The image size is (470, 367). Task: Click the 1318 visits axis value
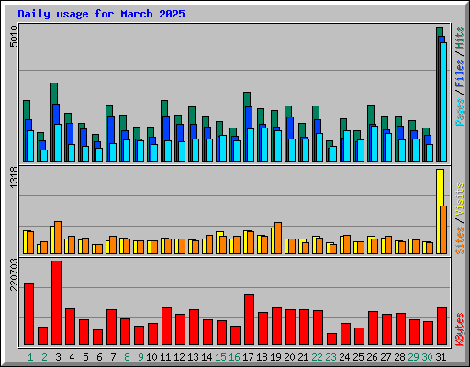click(14, 177)
